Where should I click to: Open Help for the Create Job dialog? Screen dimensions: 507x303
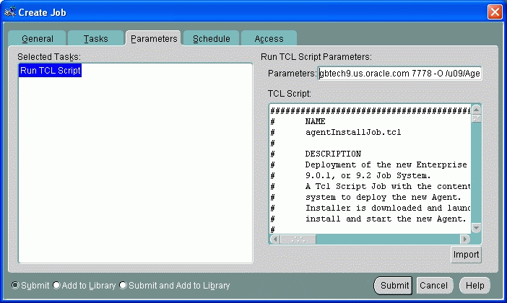[475, 286]
